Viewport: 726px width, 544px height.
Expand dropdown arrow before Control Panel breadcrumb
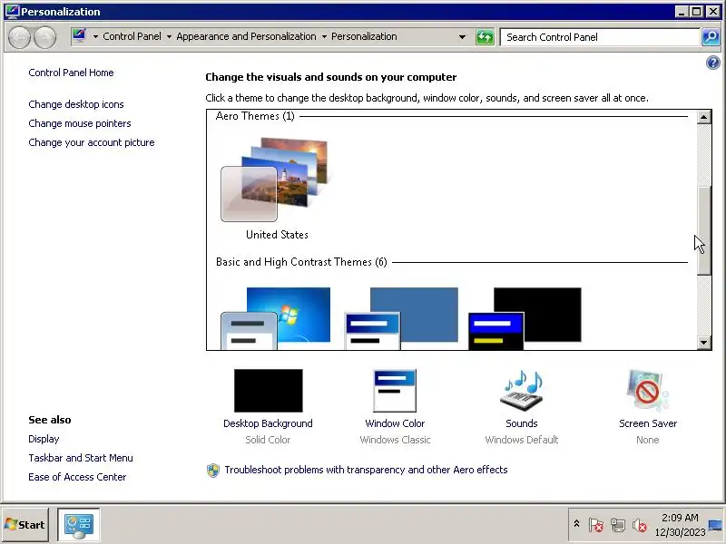(95, 36)
